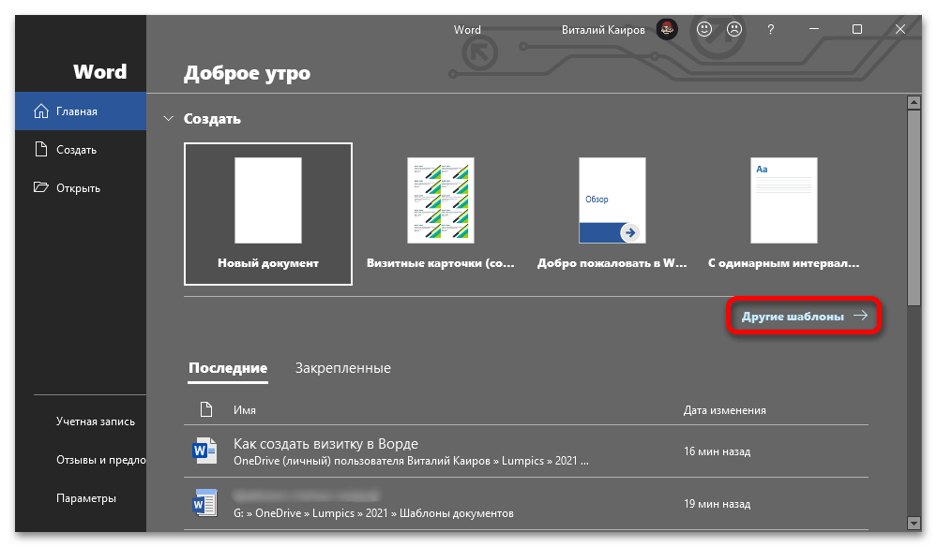Minimize the Word window

pos(814,29)
